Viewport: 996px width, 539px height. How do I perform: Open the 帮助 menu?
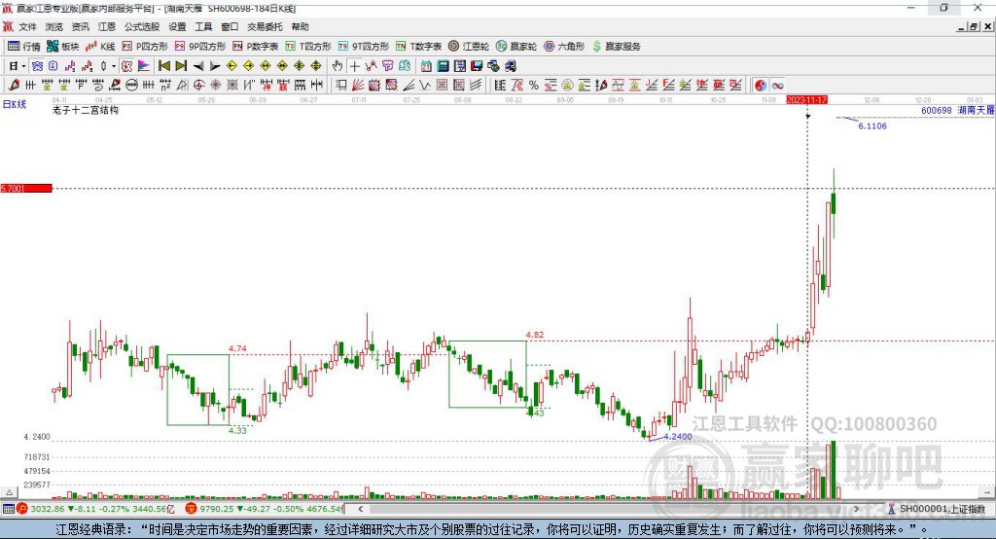[300, 26]
